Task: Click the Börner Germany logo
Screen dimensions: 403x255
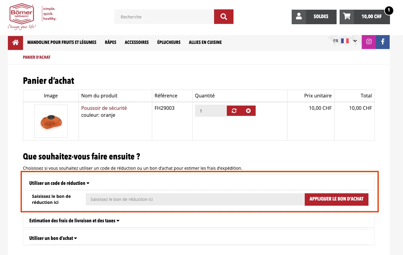Action: pyautogui.click(x=22, y=16)
